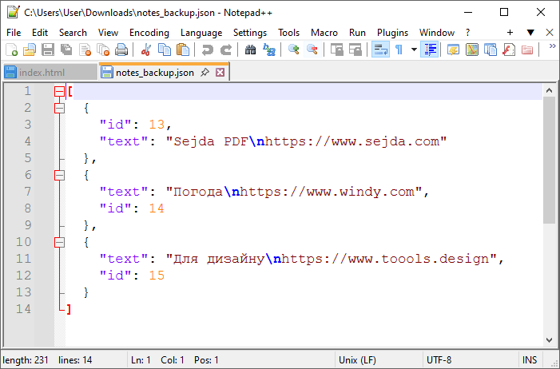Screen dimensions: 560x369
Task: Pin the notes_backup.json tab
Action: (x=205, y=73)
